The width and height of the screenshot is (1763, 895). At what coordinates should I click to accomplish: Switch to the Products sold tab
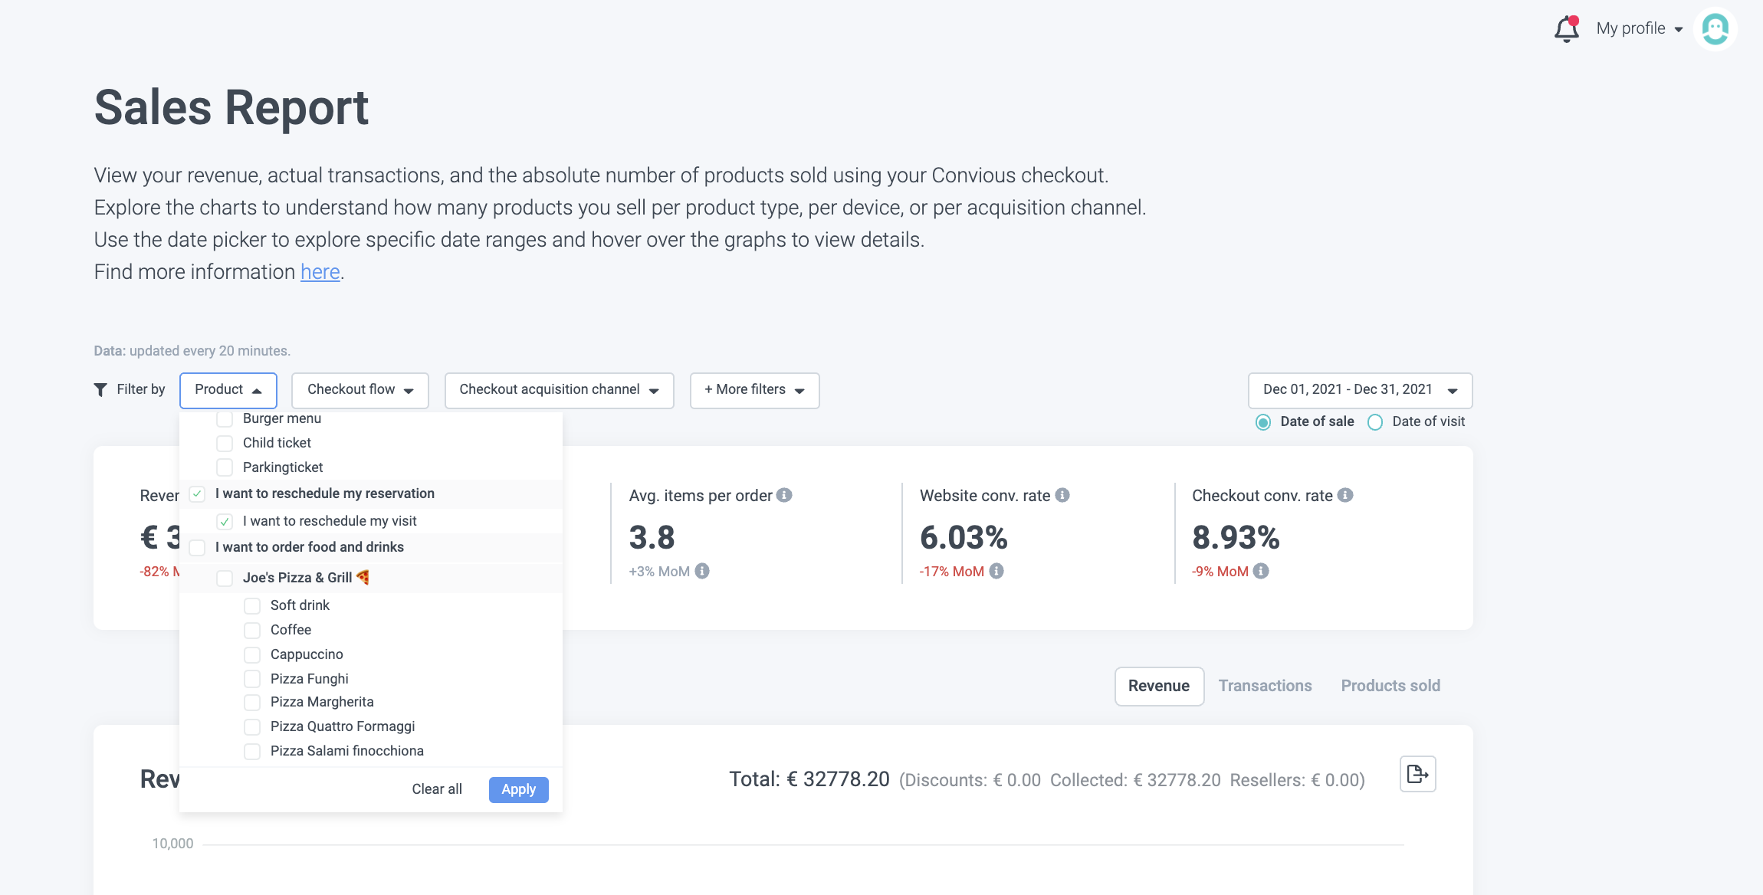(1390, 686)
